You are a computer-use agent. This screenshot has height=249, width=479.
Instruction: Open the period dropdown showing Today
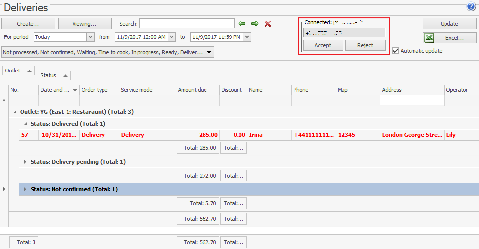tap(90, 37)
